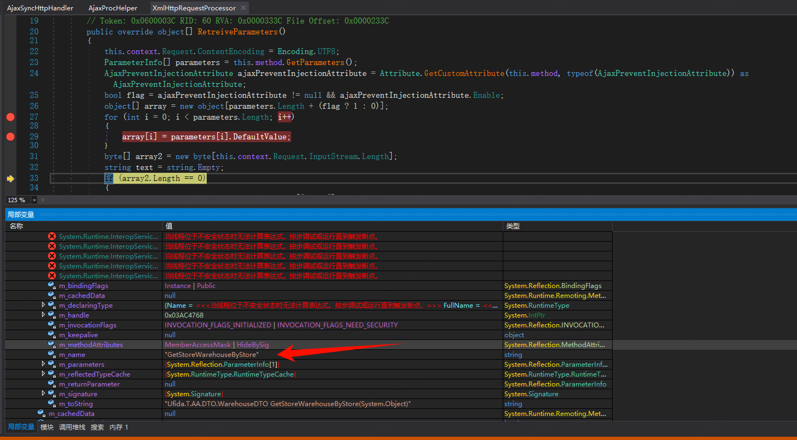Open the AjaxProcHelper tab
This screenshot has height=440, width=797.
coord(113,8)
